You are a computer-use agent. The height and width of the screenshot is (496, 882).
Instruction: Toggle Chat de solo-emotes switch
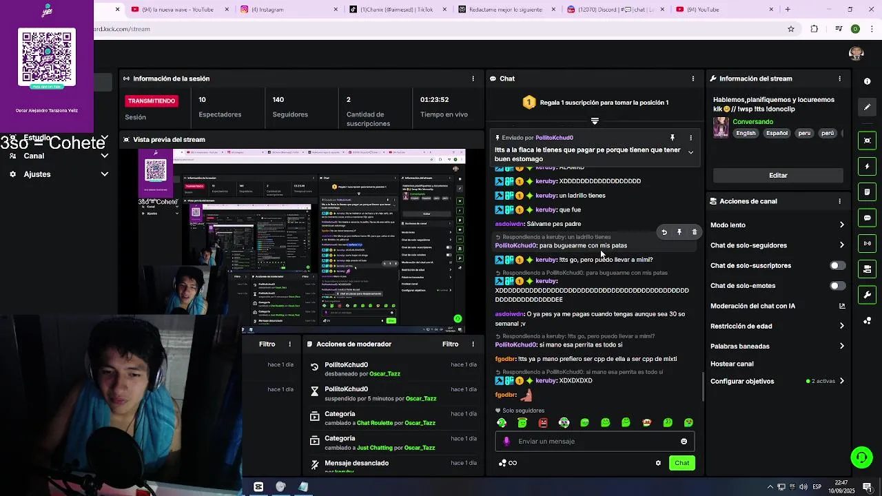[837, 285]
